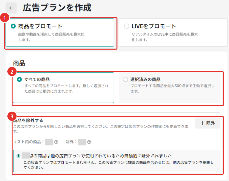Choose the すべての商品 radio option

coord(19,79)
